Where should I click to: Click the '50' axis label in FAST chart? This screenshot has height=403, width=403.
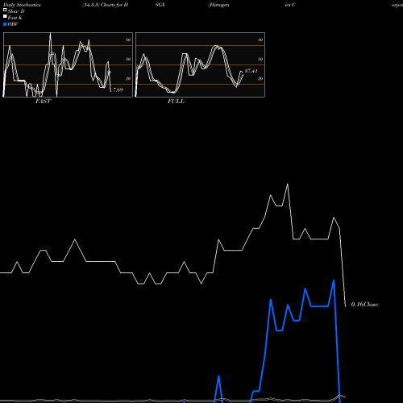click(x=128, y=59)
